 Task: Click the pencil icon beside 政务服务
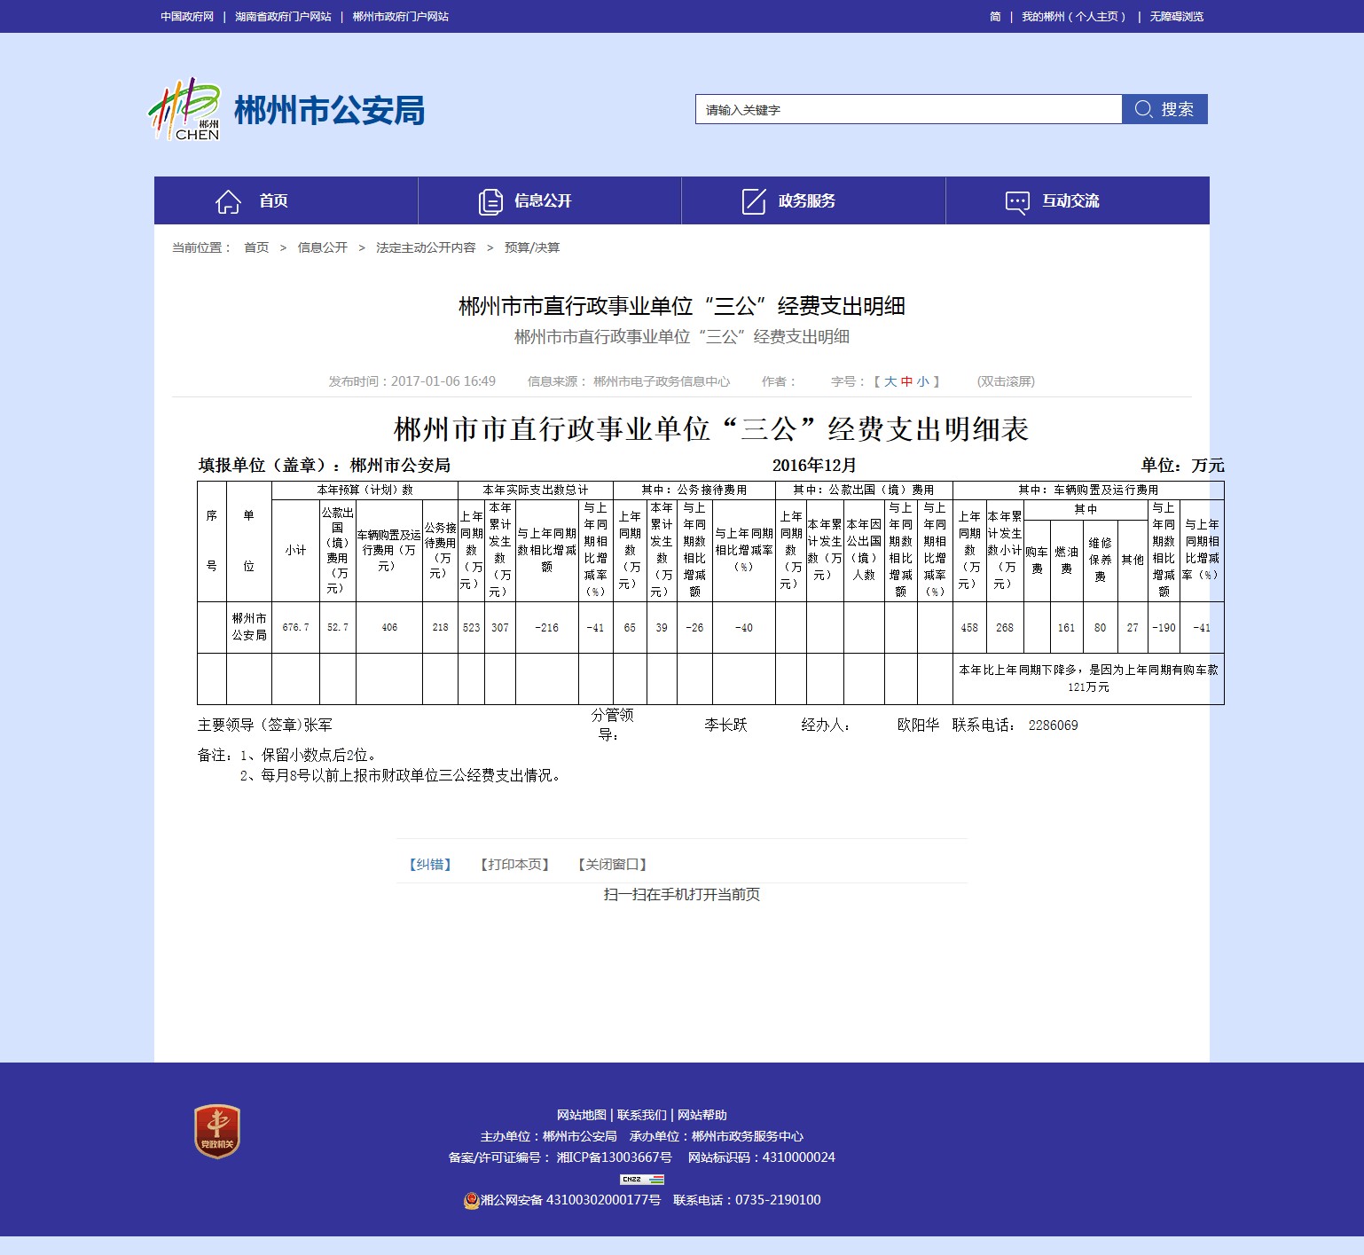tap(754, 201)
